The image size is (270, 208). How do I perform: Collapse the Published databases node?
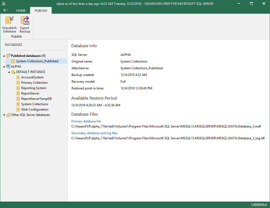click(x=4, y=56)
